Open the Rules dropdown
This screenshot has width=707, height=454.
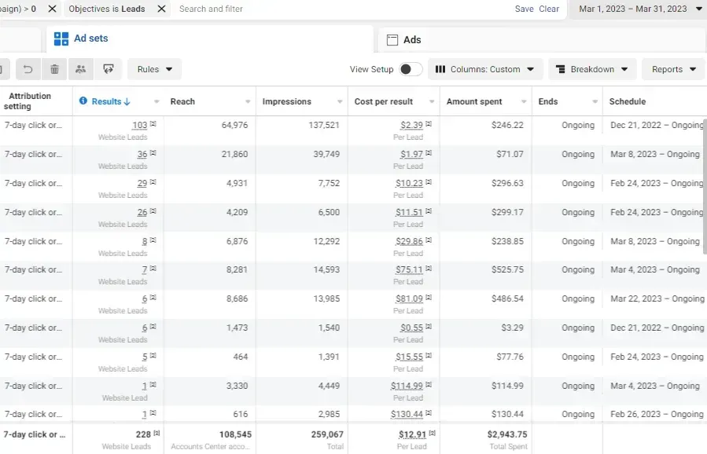pos(155,69)
